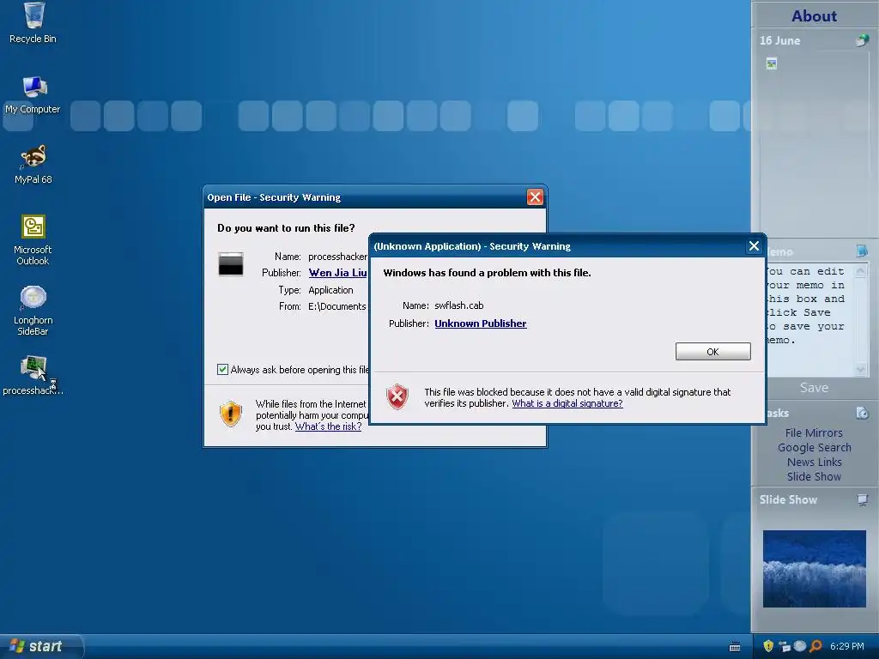Click the network connections tray icon
The height and width of the screenshot is (659, 879).
(785, 646)
